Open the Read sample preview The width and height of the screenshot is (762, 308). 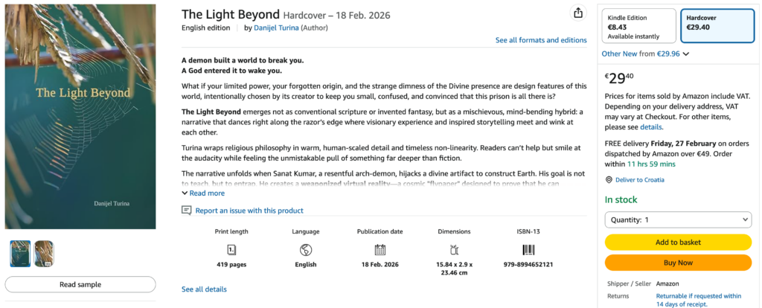80,284
